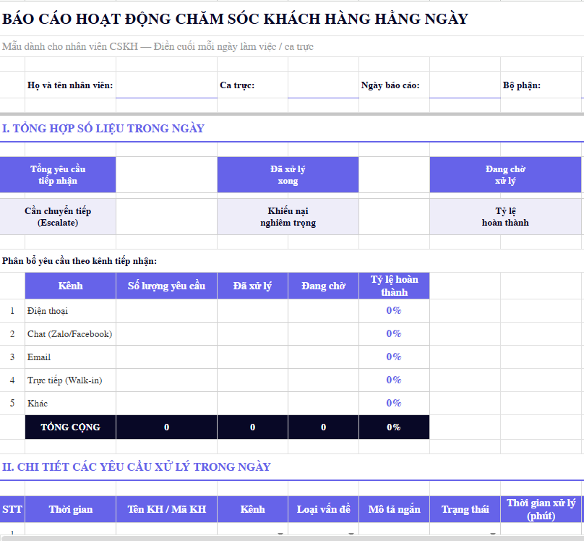Select the Đã xử lý cell in Email row

[252, 357]
